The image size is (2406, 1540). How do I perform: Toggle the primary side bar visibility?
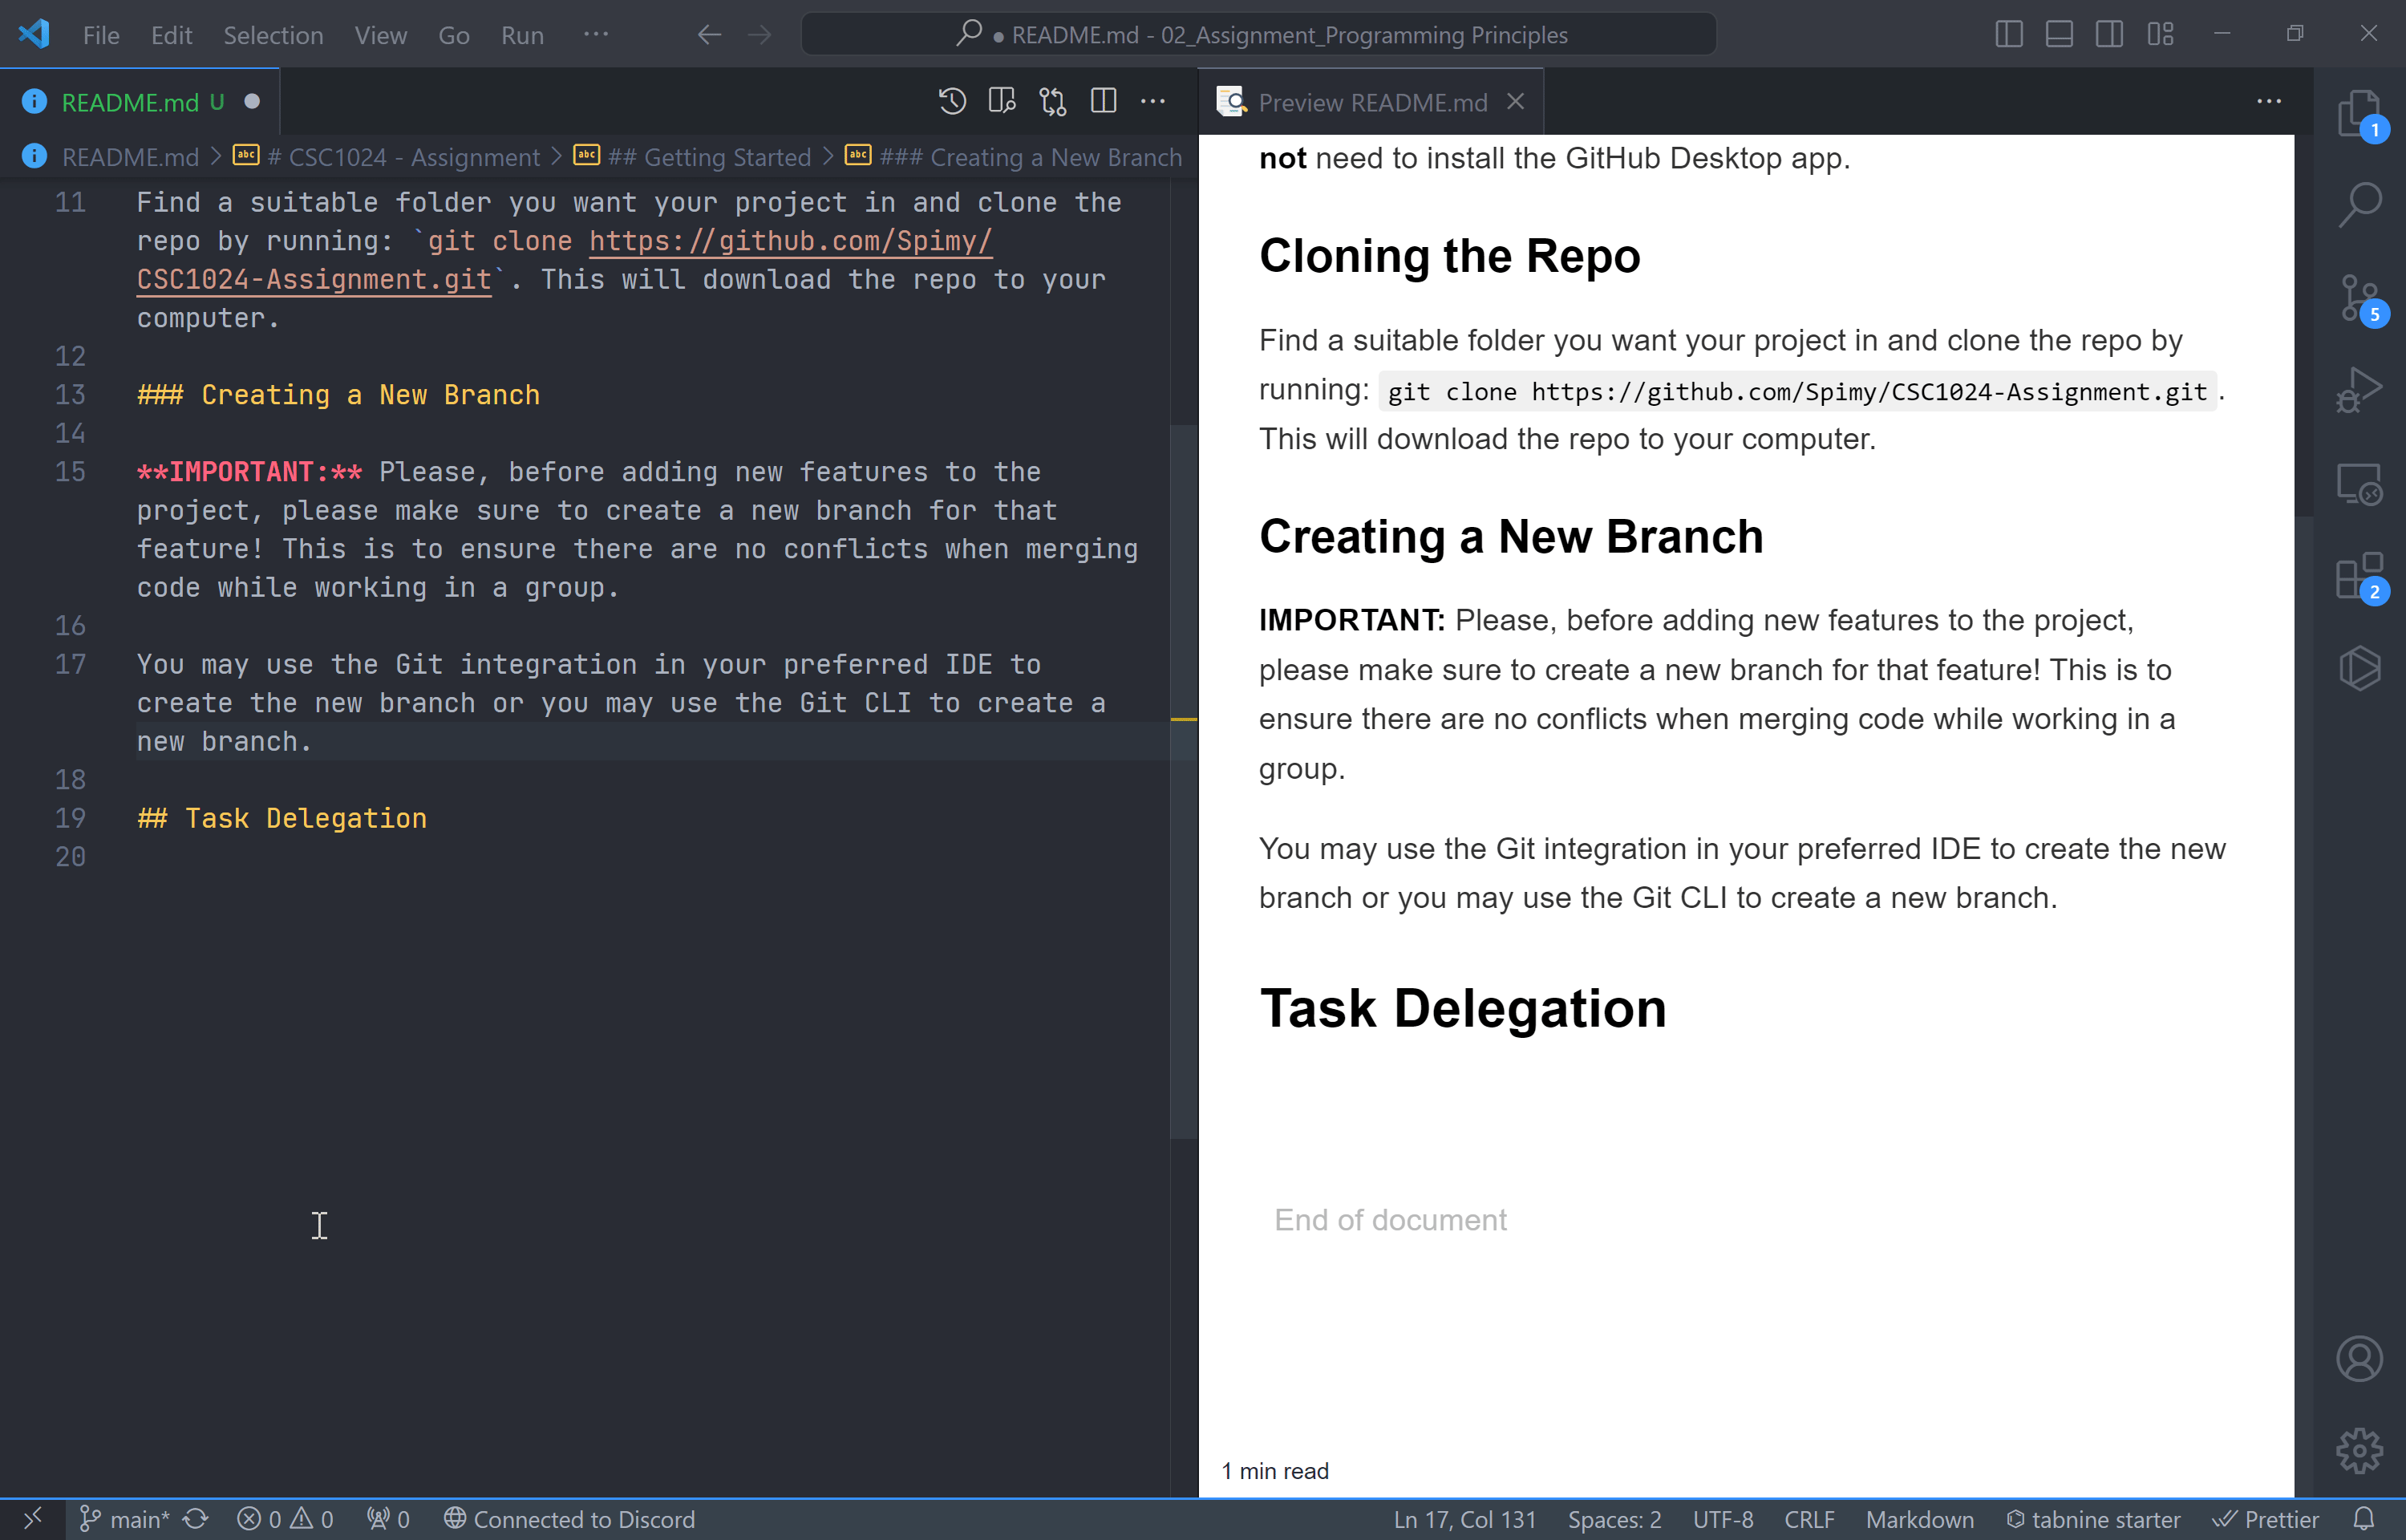point(2007,33)
